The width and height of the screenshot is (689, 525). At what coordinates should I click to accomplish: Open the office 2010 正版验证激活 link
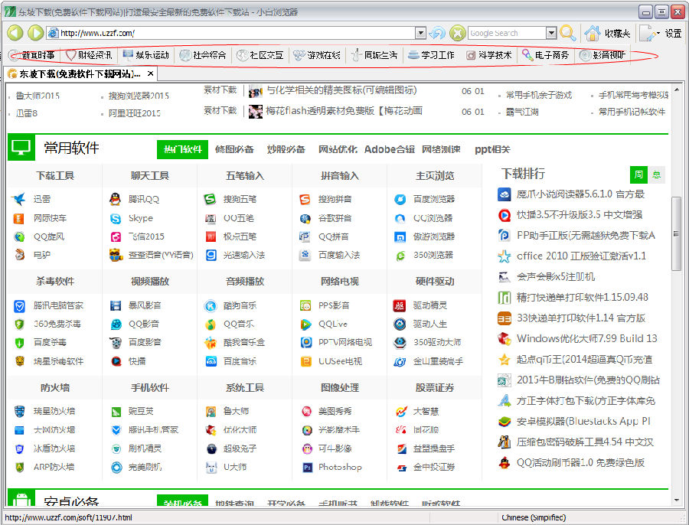click(x=581, y=256)
